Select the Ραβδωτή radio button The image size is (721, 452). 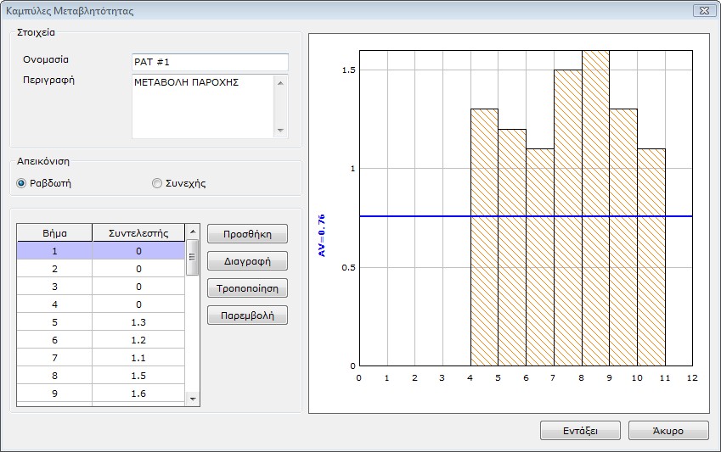22,183
